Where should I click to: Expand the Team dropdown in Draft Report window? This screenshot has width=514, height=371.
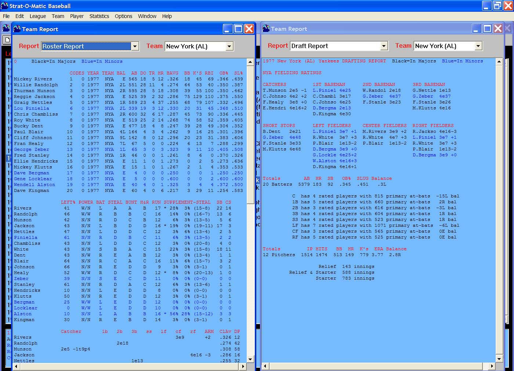478,46
